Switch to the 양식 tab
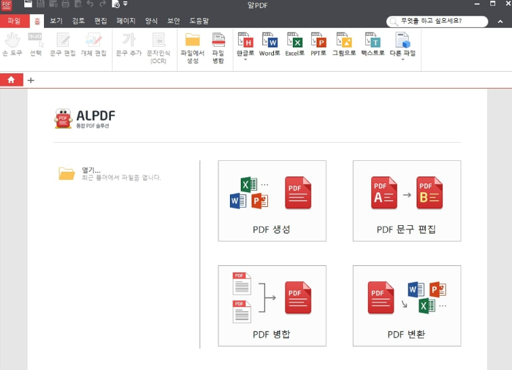This screenshot has width=512, height=370. coord(152,21)
